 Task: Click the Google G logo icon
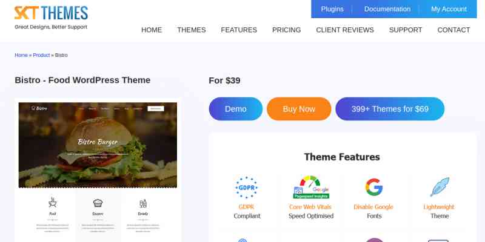pos(374,187)
